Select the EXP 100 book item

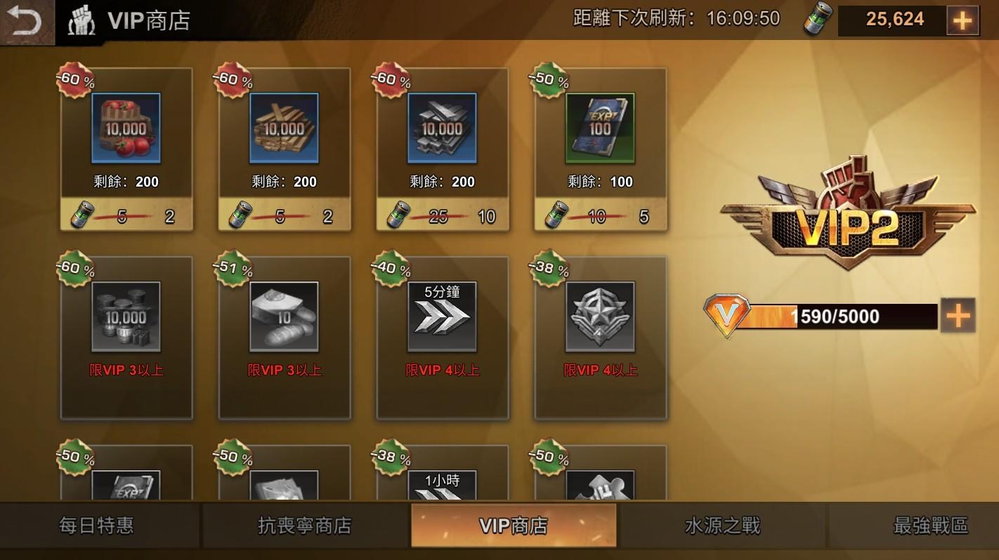click(600, 128)
